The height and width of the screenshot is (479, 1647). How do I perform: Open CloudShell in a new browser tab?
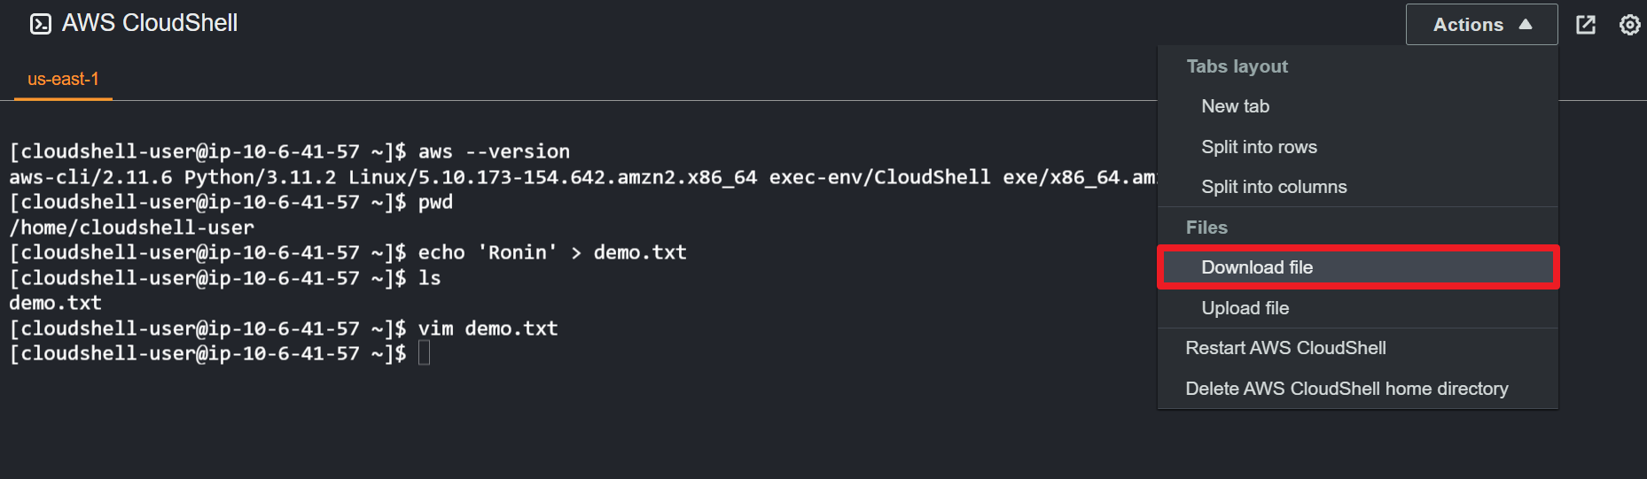coord(1586,25)
